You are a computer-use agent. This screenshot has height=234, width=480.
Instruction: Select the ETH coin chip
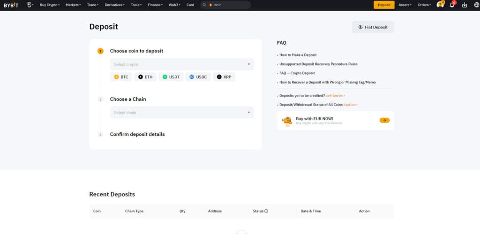coord(145,77)
